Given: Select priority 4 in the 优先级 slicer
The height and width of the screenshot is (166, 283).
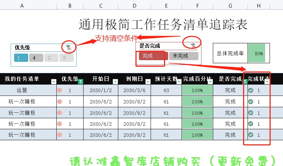Looking at the screenshot, I should pyautogui.click(x=36, y=58).
